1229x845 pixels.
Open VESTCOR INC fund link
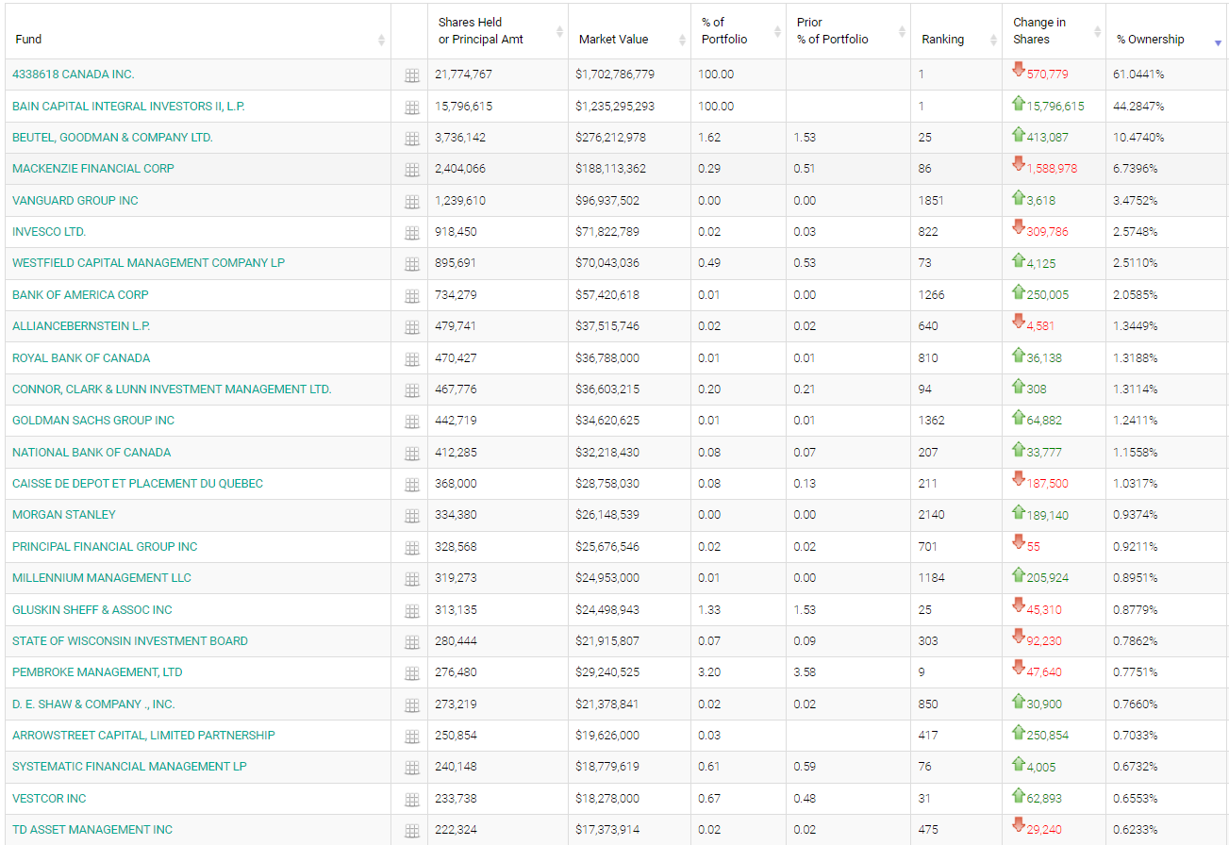click(x=49, y=799)
